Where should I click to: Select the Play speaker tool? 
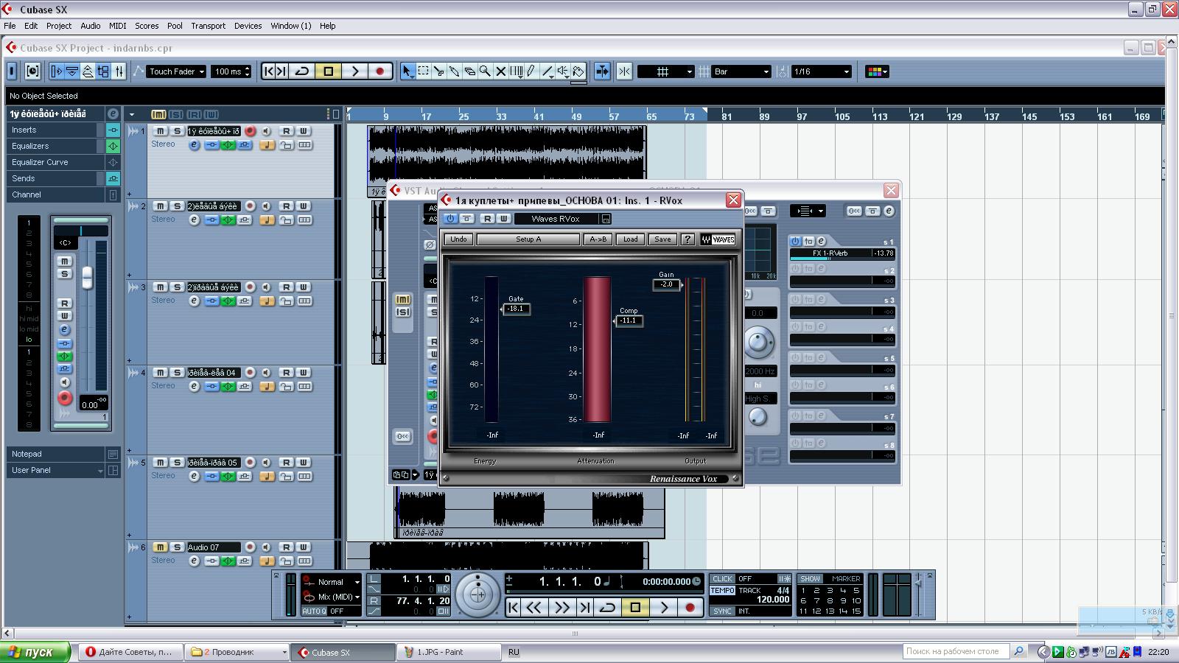563,71
